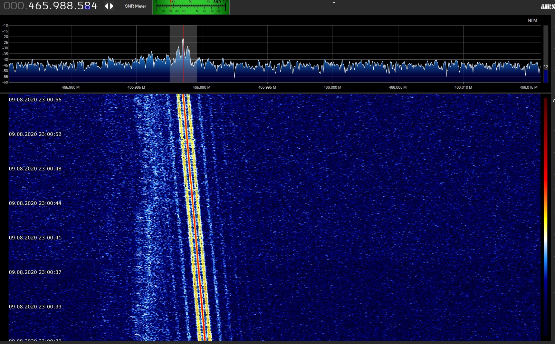
Task: Click the green SNR meter gauge
Action: pos(191,7)
